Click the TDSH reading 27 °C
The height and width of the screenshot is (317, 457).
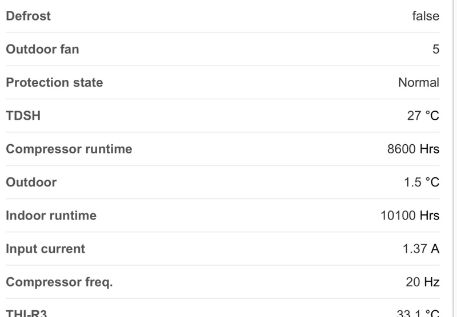point(423,116)
